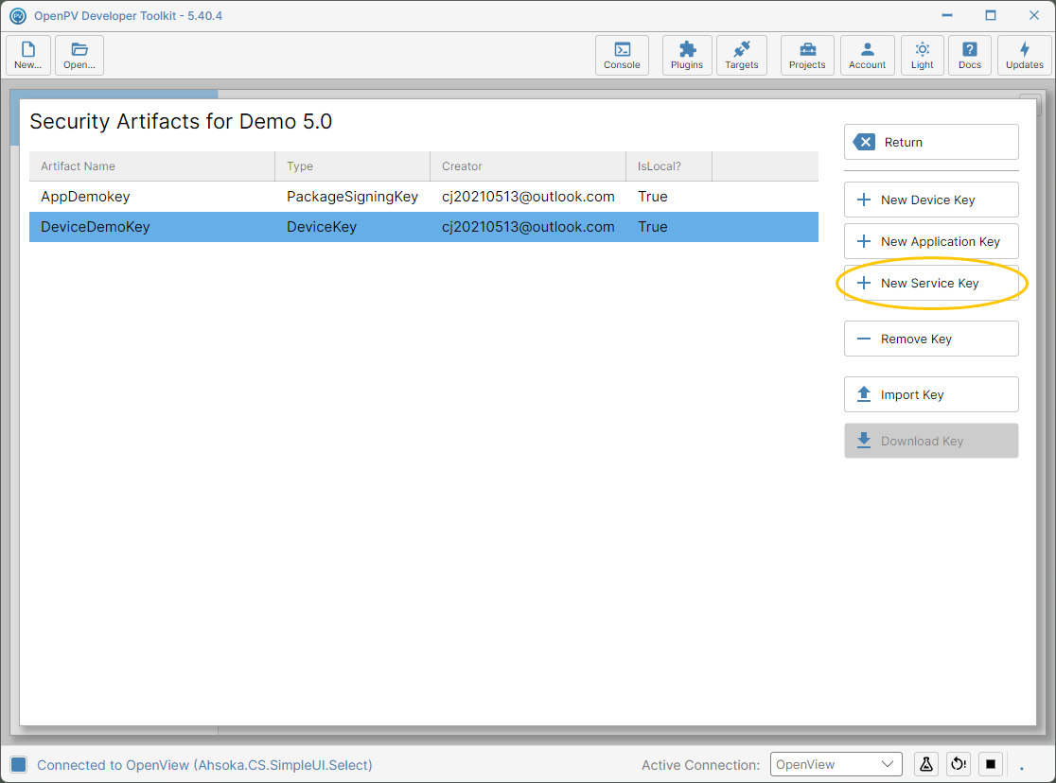This screenshot has width=1056, height=783.
Task: Click the Connected to OpenView status text
Action: click(204, 765)
